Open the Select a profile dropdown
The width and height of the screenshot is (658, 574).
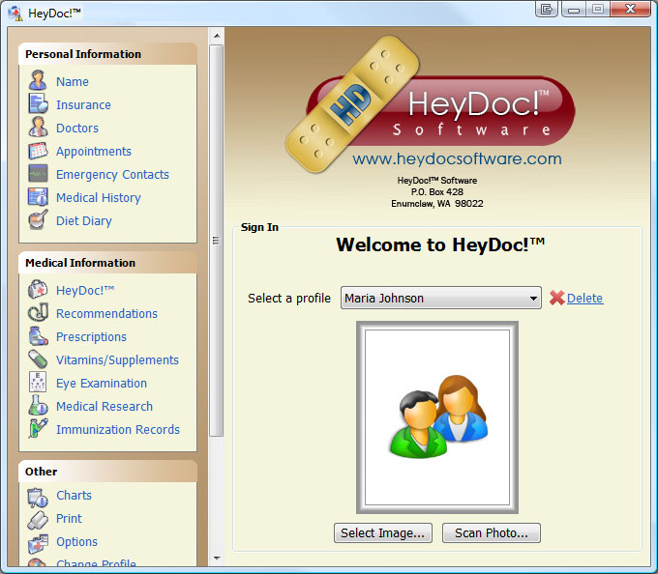pos(440,298)
